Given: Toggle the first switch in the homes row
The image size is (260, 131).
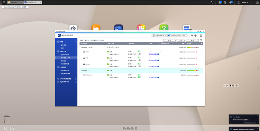Looking at the screenshot, I should [x=139, y=64].
